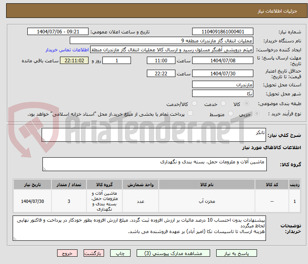Click the delivery province field مازندران

(x=223, y=84)
